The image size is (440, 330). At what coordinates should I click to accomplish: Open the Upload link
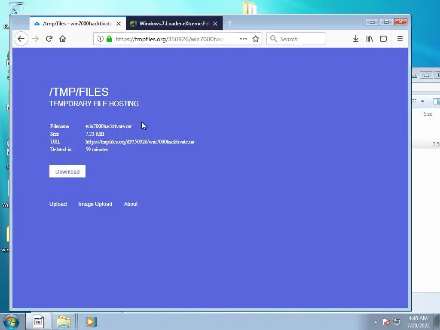58,204
